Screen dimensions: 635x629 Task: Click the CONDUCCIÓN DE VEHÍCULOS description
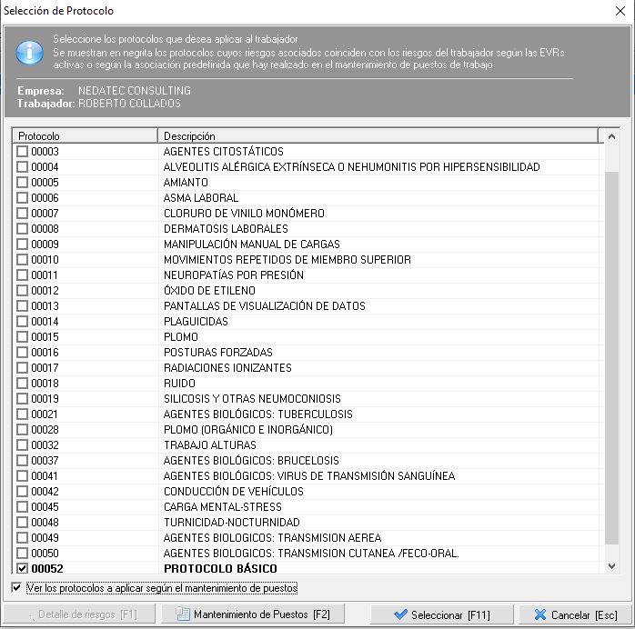[x=233, y=491]
